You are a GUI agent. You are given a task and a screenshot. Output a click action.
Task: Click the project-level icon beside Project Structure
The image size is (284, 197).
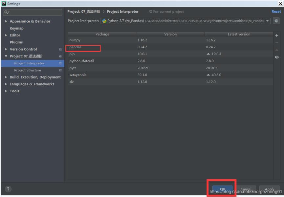[60, 70]
